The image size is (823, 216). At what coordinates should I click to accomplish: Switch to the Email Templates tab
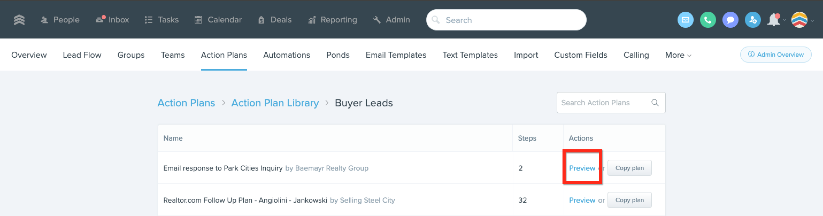pyautogui.click(x=395, y=55)
